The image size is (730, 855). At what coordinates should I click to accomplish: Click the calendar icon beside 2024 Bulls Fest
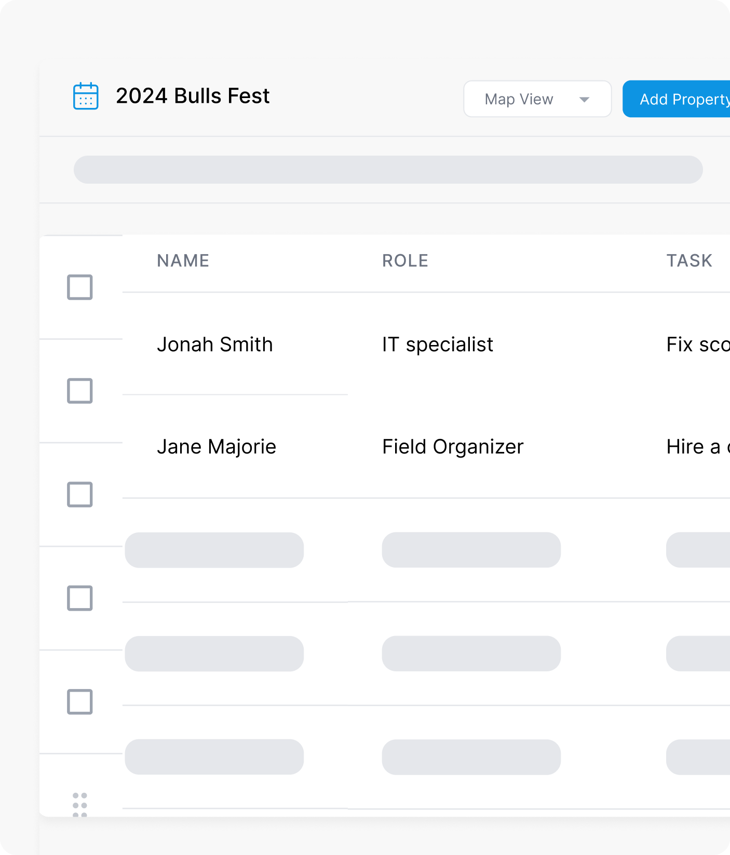(86, 96)
